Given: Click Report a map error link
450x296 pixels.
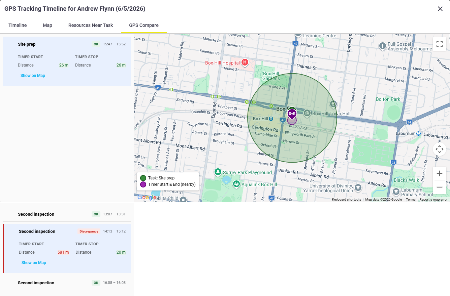Looking at the screenshot, I should click(433, 200).
